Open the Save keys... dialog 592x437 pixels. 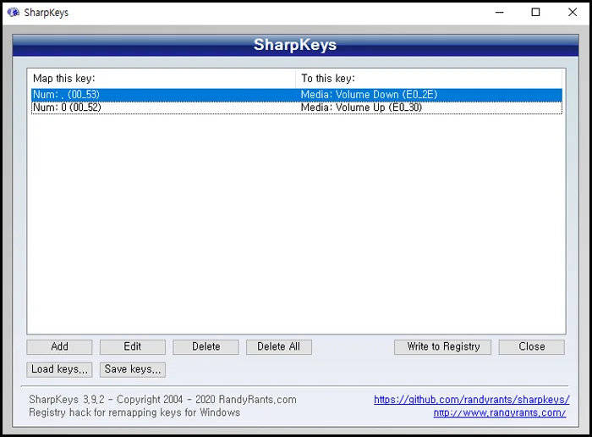133,369
